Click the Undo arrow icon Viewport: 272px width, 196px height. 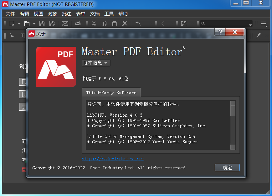pyautogui.click(x=138, y=24)
